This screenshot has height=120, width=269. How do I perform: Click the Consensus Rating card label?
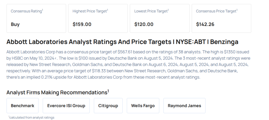click(x=26, y=11)
